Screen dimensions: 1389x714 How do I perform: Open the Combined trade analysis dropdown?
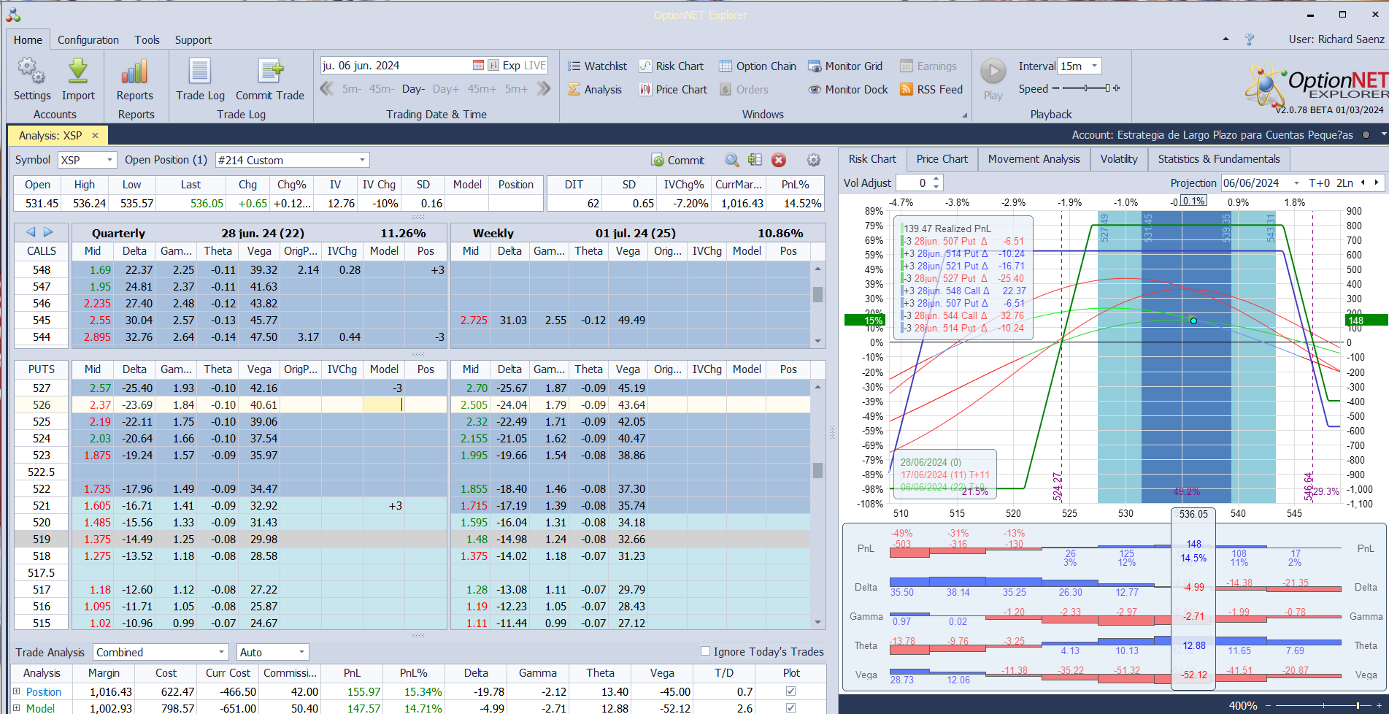pos(221,652)
